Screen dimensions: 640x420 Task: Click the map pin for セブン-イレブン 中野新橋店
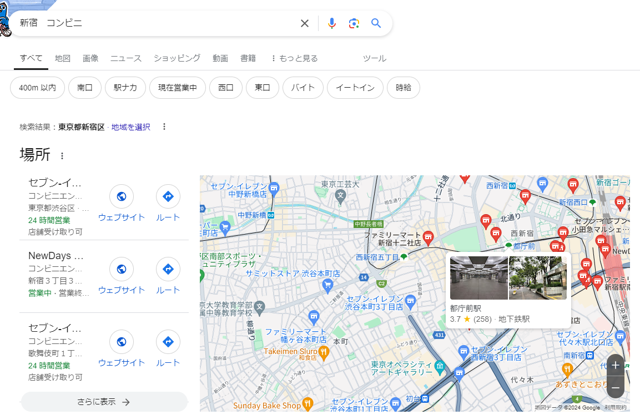(x=274, y=189)
